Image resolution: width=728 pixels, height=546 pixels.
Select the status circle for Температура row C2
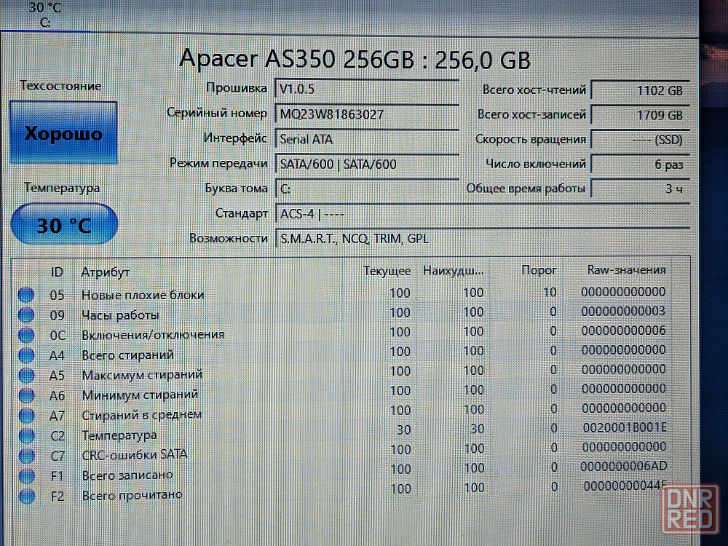point(26,436)
